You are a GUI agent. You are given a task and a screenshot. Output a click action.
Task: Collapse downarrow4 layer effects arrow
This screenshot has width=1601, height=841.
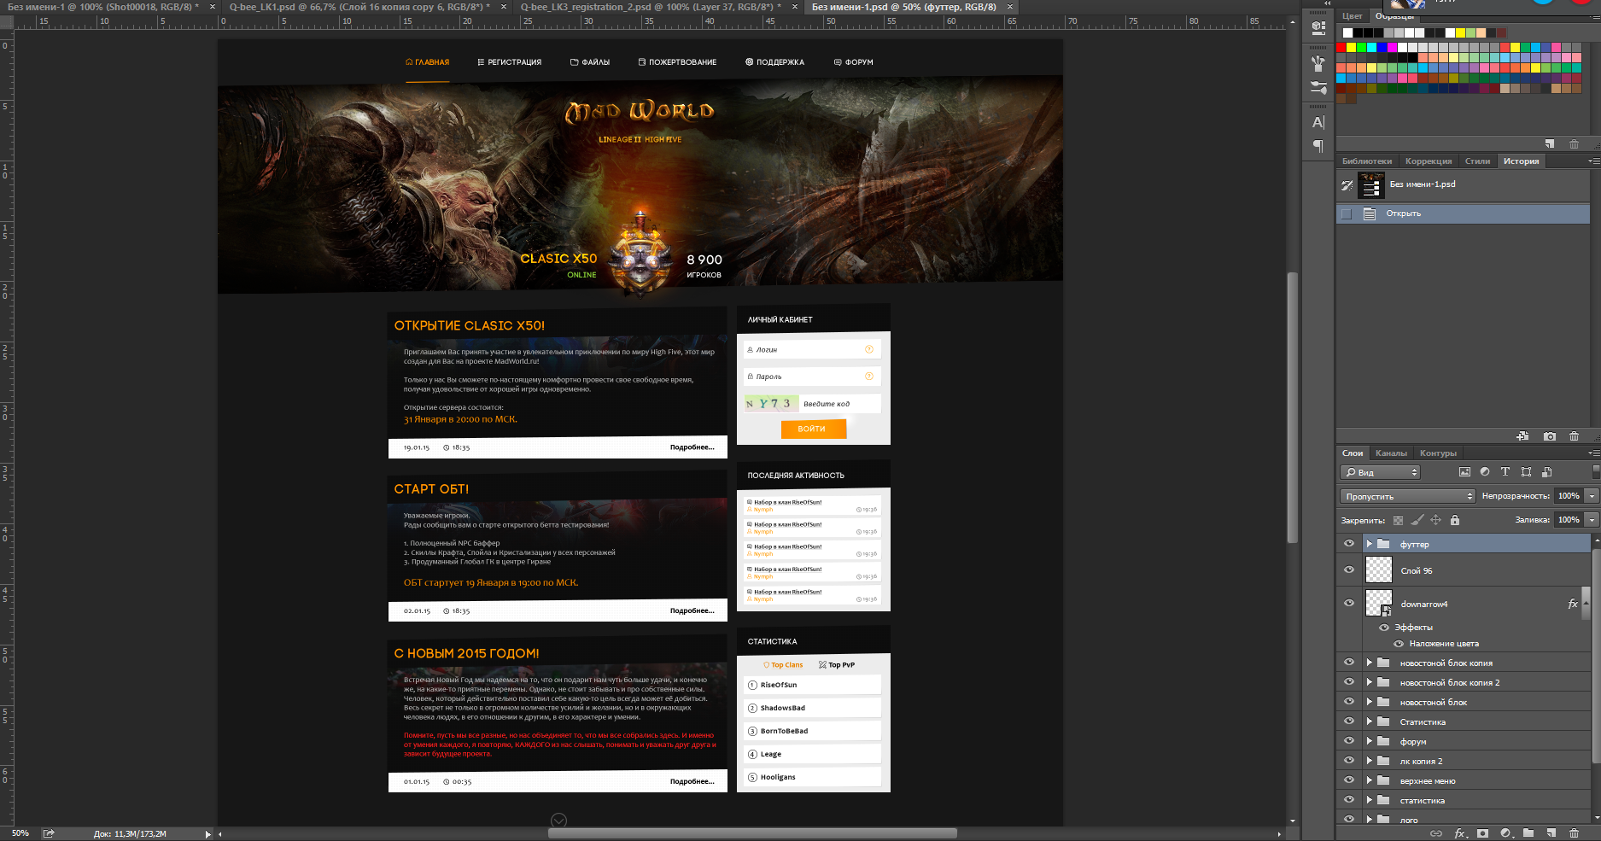tap(1586, 604)
